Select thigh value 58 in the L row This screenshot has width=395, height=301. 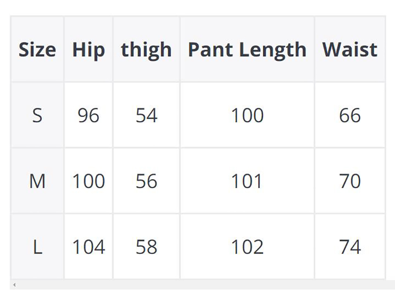pos(146,247)
